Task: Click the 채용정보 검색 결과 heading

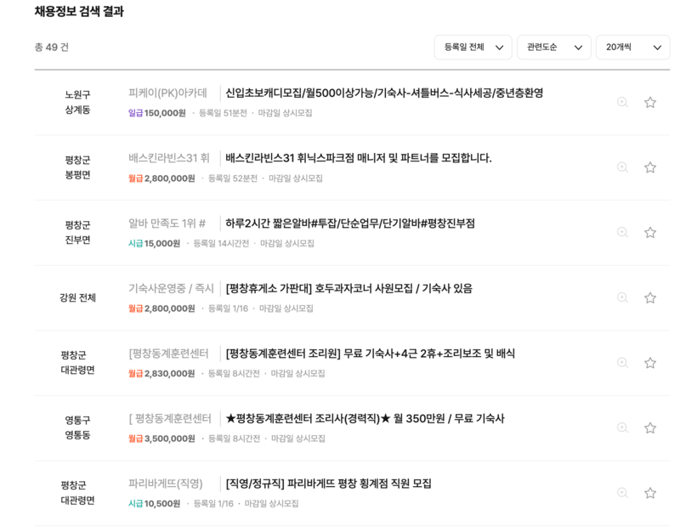Action: click(x=79, y=11)
